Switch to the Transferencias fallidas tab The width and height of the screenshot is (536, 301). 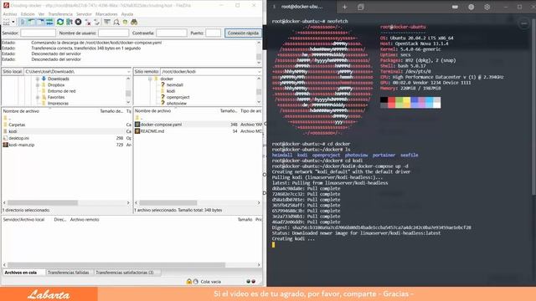tap(69, 273)
